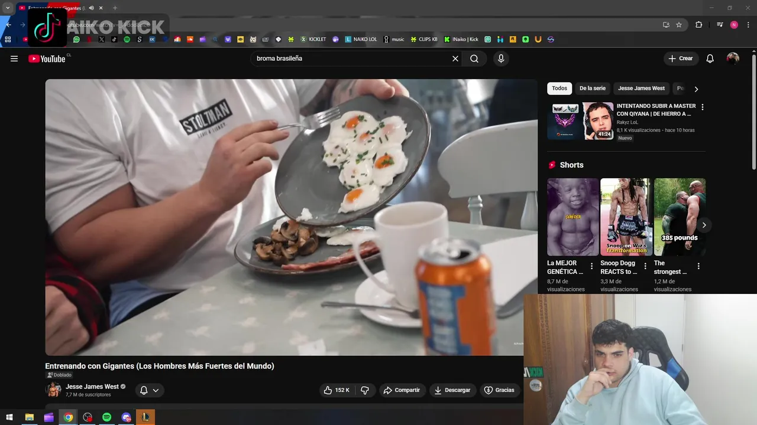Open the media control icon in Chrome toolbar
The width and height of the screenshot is (757, 425).
[720, 25]
